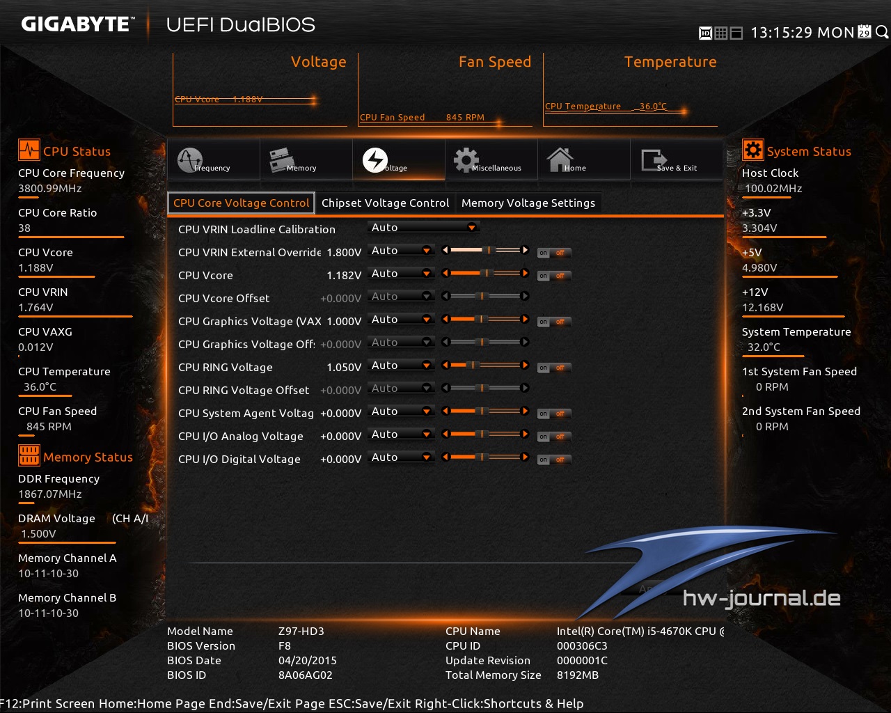Open the Miscellaneous settings section
Viewport: 891px width, 713px height.
pyautogui.click(x=491, y=160)
